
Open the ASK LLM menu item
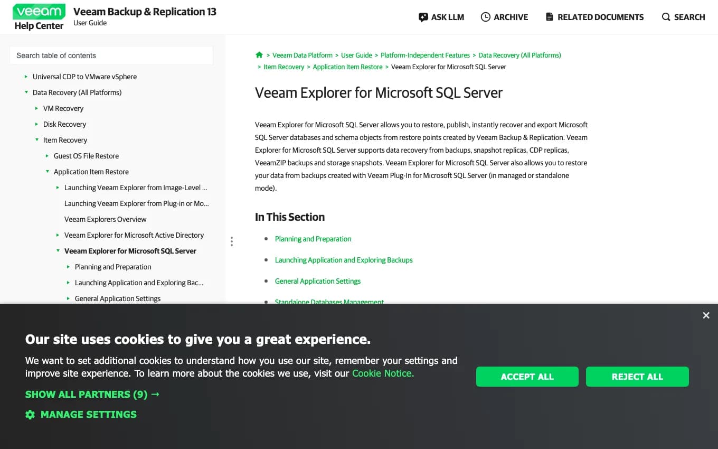click(441, 17)
